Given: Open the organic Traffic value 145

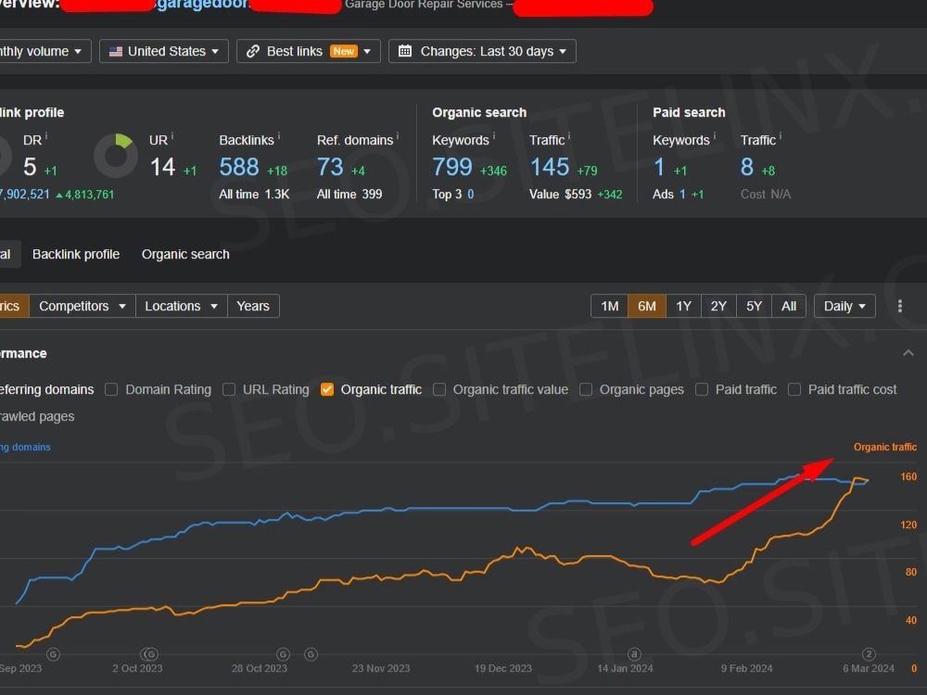Looking at the screenshot, I should coord(549,167).
